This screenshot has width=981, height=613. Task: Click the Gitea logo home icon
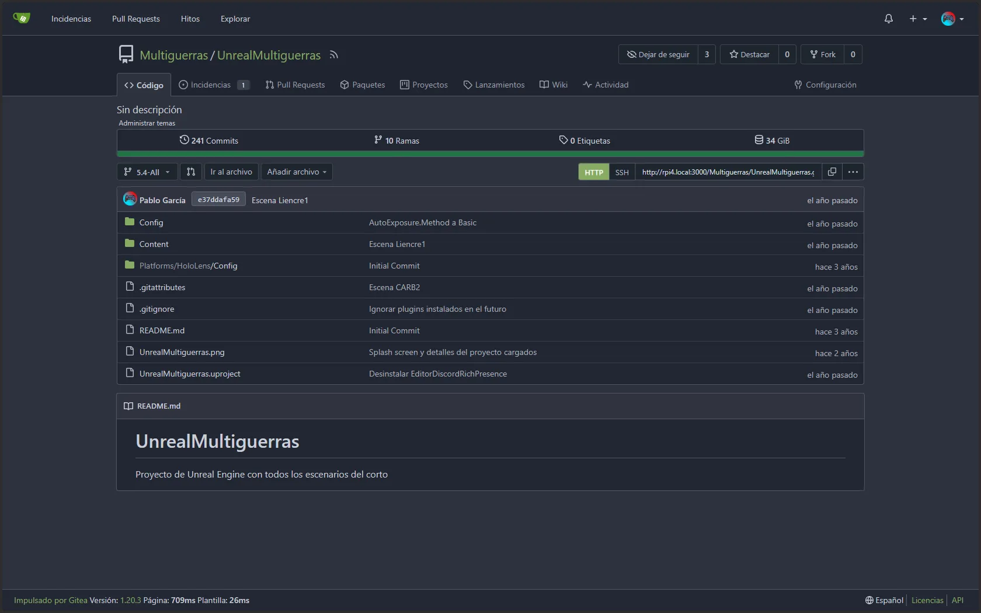(x=22, y=18)
